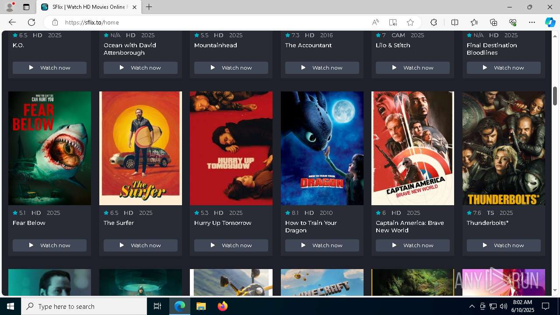The width and height of the screenshot is (560, 315).
Task: Open the Extensions puzzle icon
Action: 434,22
